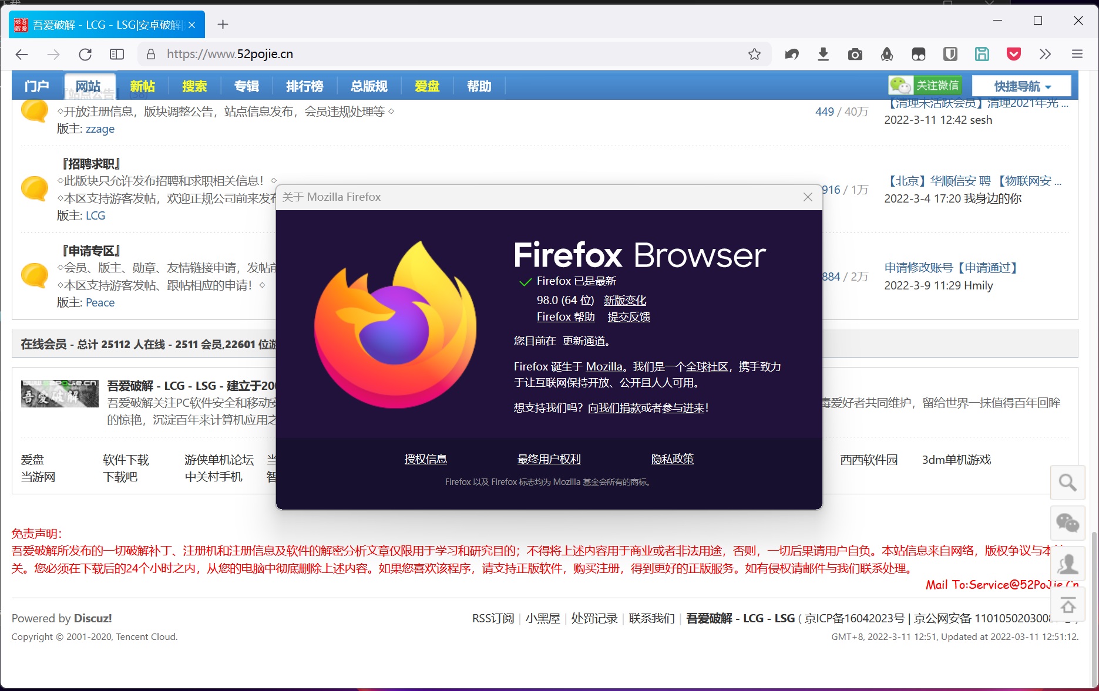Open the 处罚记录 footer link
Viewport: 1099px width, 691px height.
[x=594, y=618]
